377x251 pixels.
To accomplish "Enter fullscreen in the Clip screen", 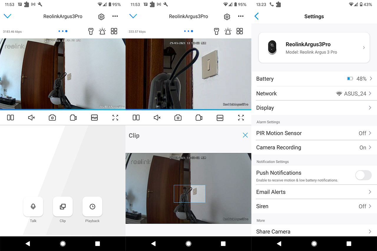I will 241,118.
